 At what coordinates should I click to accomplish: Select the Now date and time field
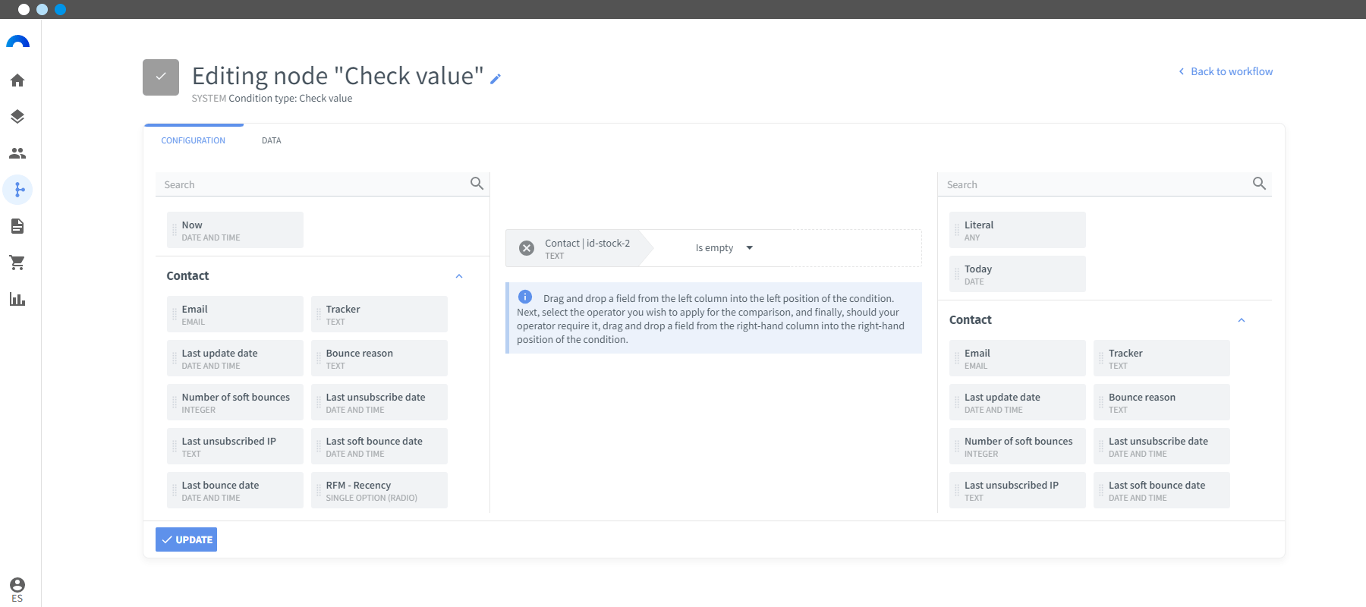point(235,230)
